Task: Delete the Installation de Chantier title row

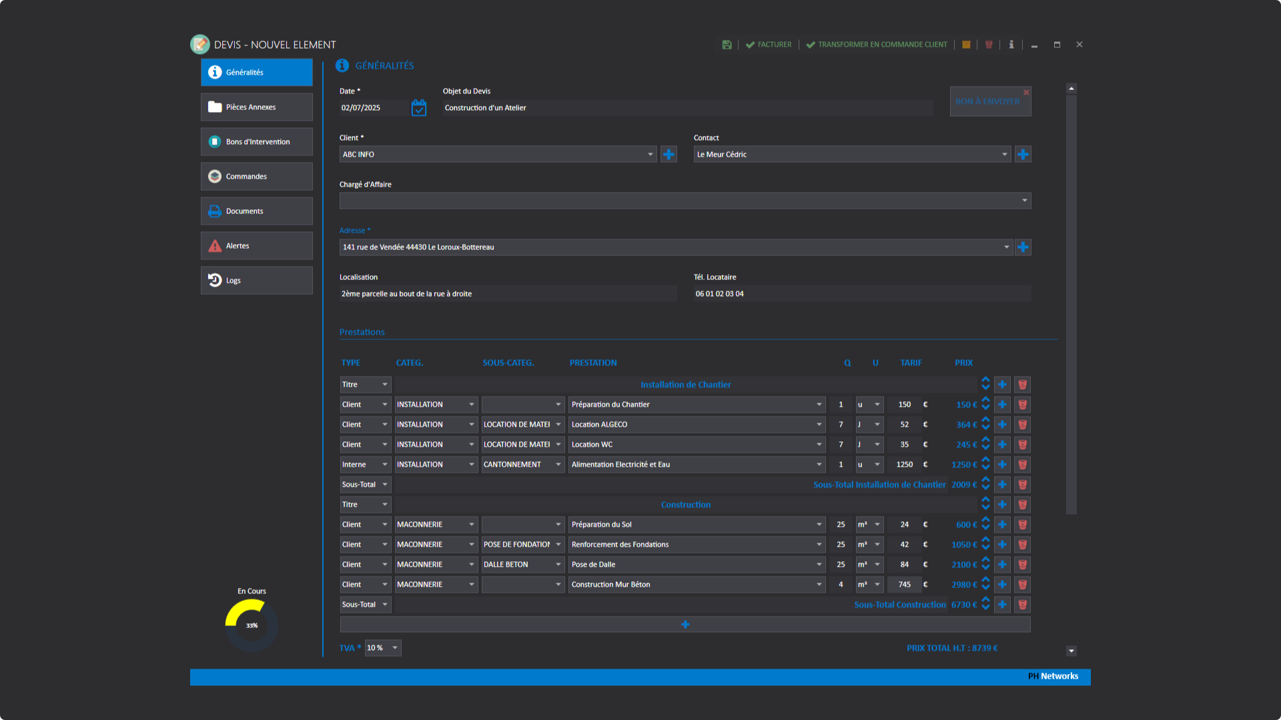Action: [1022, 385]
